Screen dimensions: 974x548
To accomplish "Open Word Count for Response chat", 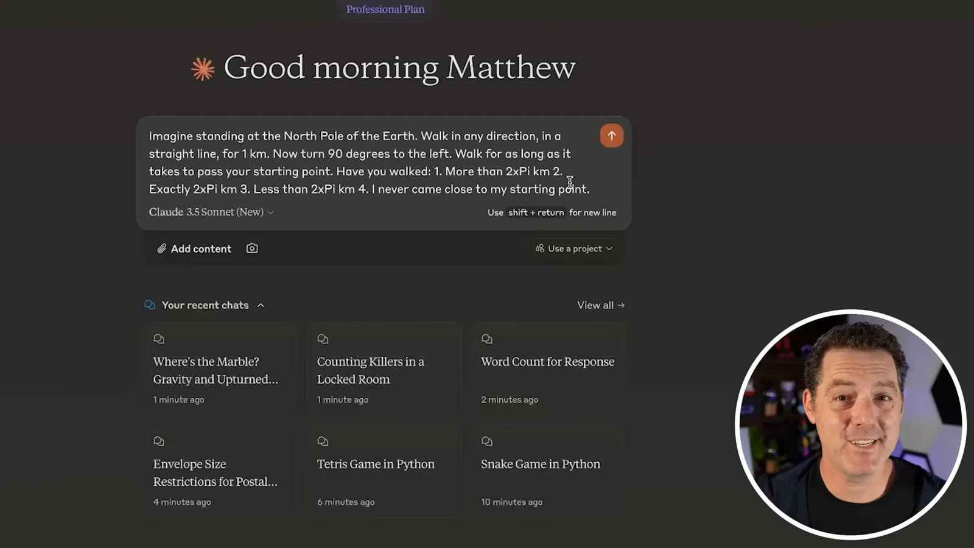I will [x=548, y=369].
